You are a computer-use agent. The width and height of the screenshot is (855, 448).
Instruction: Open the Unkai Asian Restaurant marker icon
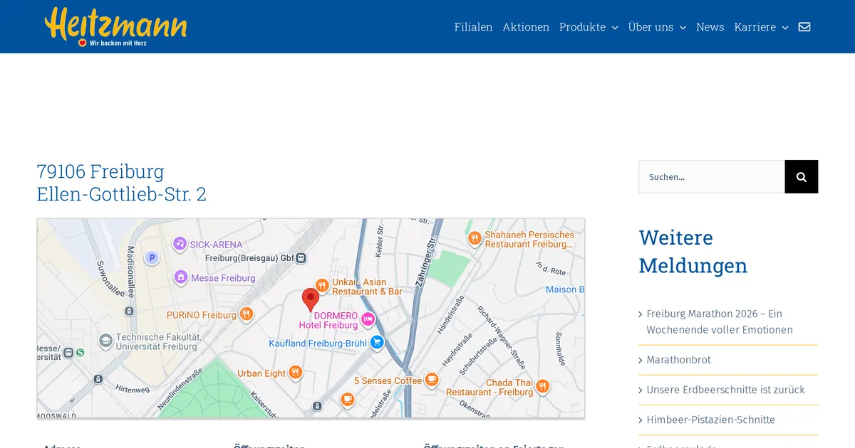coord(322,286)
